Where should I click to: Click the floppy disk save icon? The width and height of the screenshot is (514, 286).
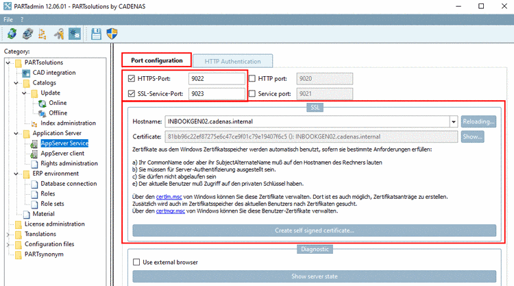(96, 34)
